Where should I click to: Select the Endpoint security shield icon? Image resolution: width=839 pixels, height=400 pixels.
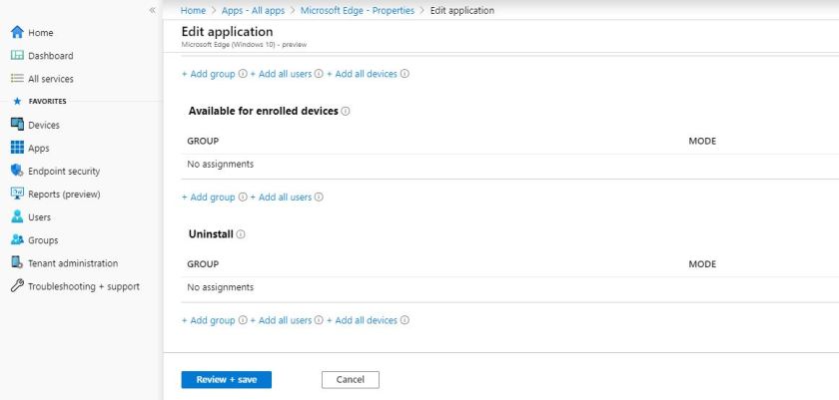[16, 171]
